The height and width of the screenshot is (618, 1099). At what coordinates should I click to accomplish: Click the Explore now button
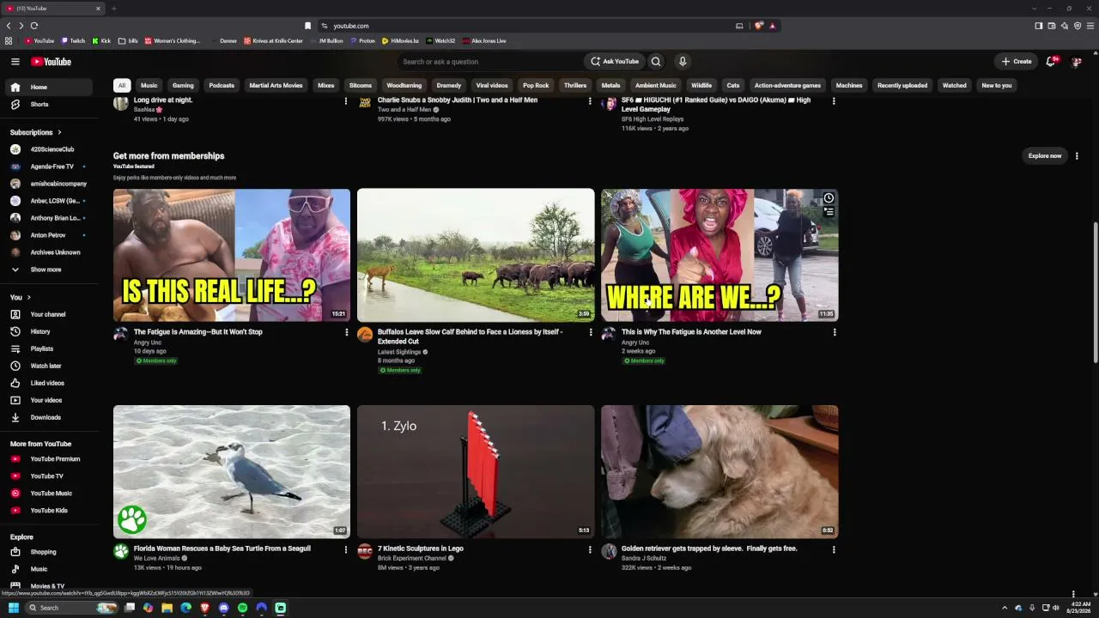pyautogui.click(x=1045, y=156)
